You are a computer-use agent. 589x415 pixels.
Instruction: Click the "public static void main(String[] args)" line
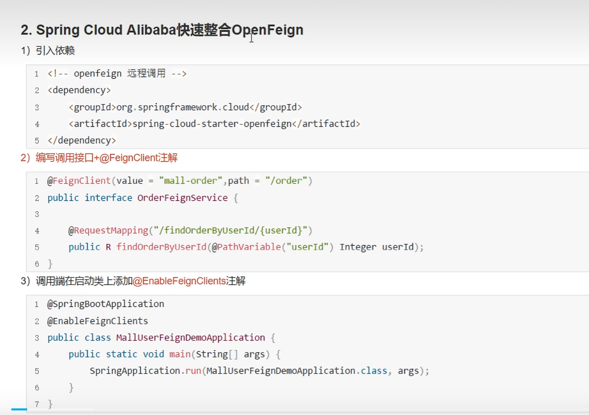point(175,354)
